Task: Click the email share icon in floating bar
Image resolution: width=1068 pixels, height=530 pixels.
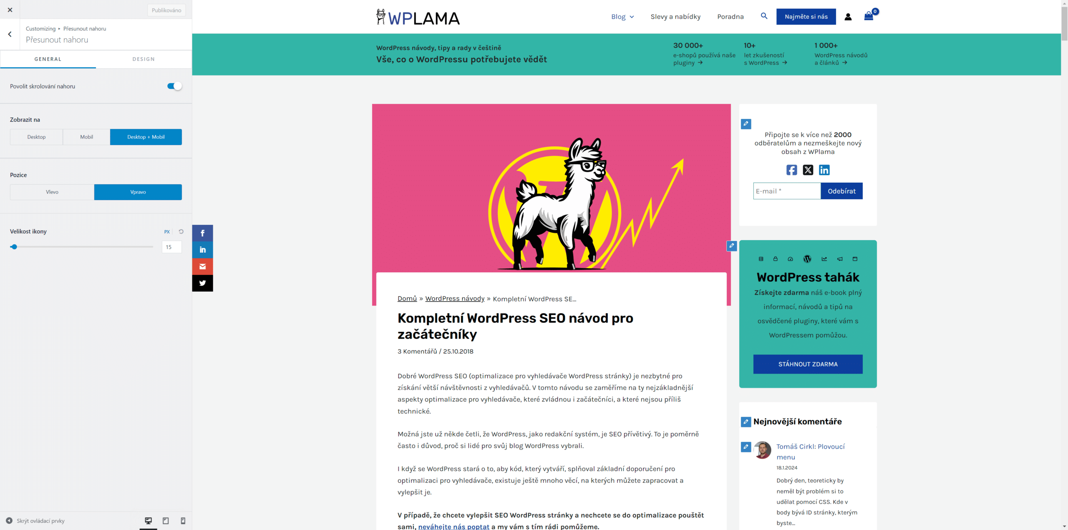Action: point(202,266)
